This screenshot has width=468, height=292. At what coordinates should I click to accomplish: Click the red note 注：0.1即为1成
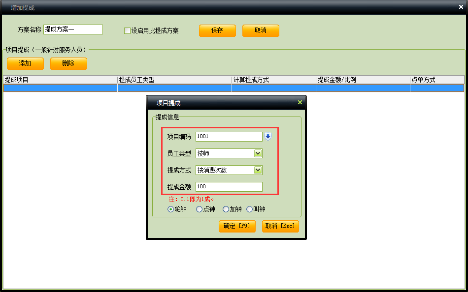(x=191, y=199)
